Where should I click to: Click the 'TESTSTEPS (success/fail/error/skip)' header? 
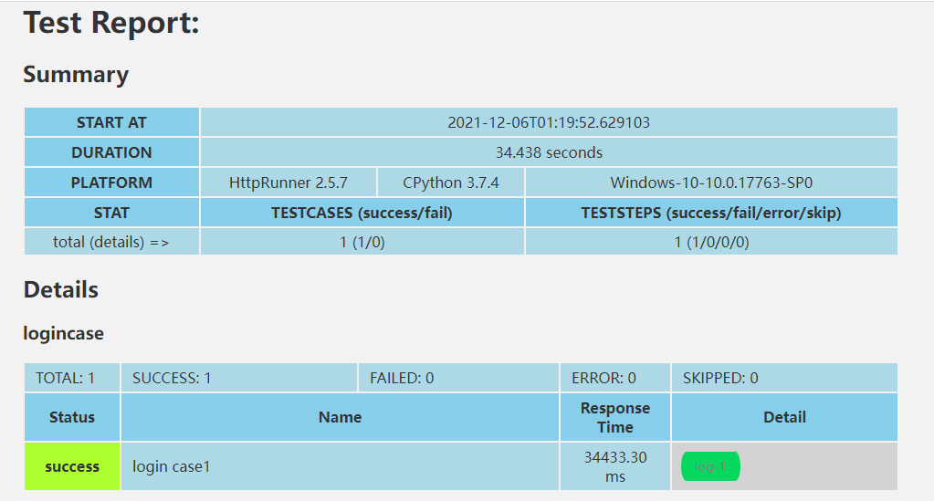click(x=711, y=213)
